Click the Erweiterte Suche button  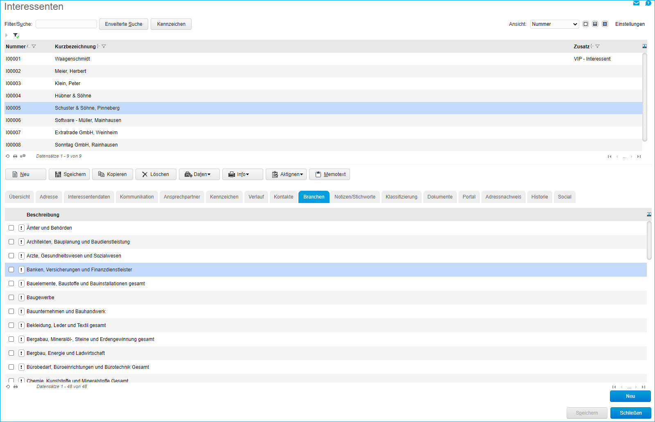tap(123, 24)
